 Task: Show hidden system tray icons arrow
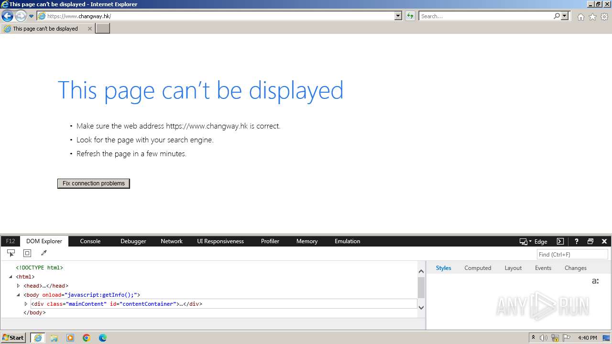click(x=533, y=338)
